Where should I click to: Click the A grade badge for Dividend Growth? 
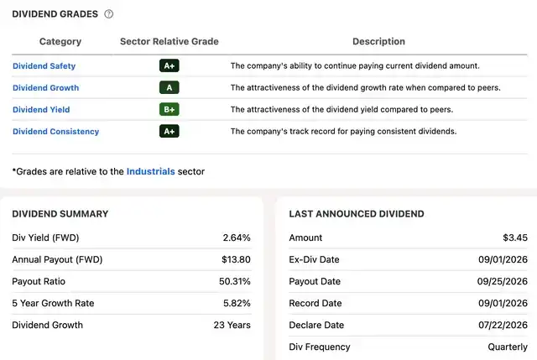point(169,87)
